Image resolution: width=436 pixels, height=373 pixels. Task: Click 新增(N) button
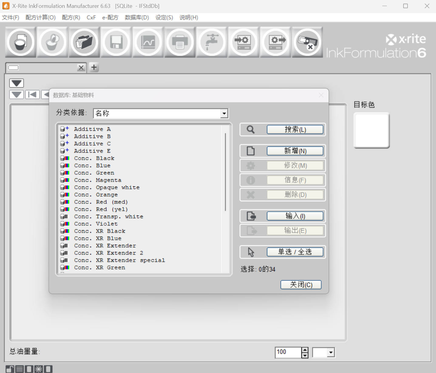[x=295, y=151]
